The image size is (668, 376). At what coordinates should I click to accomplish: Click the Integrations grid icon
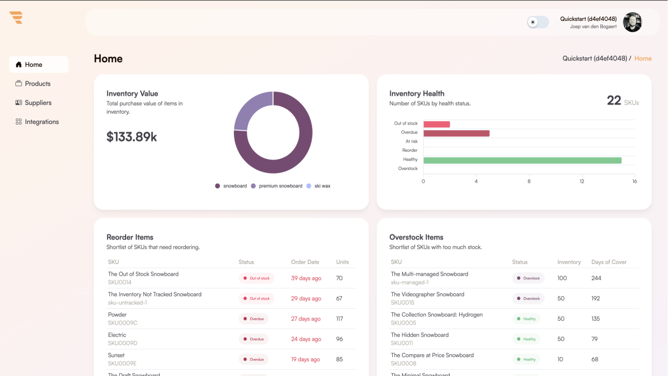tap(18, 122)
